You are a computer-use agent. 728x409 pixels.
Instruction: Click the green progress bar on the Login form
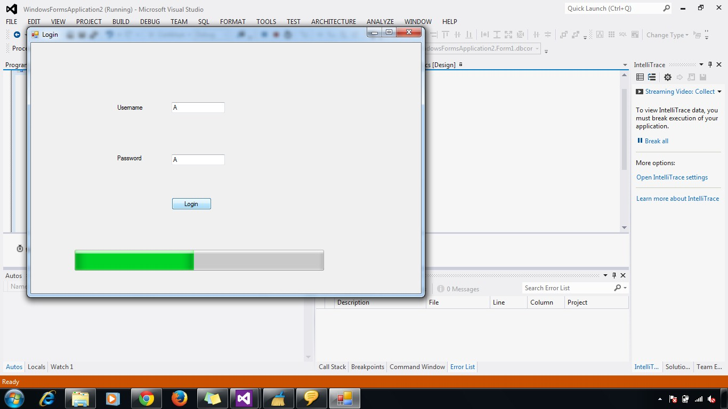click(x=133, y=260)
